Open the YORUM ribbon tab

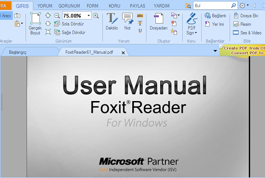click(x=45, y=6)
